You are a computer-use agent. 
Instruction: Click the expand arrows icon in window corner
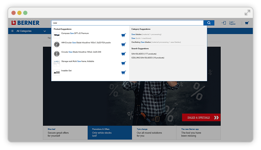point(247,12)
